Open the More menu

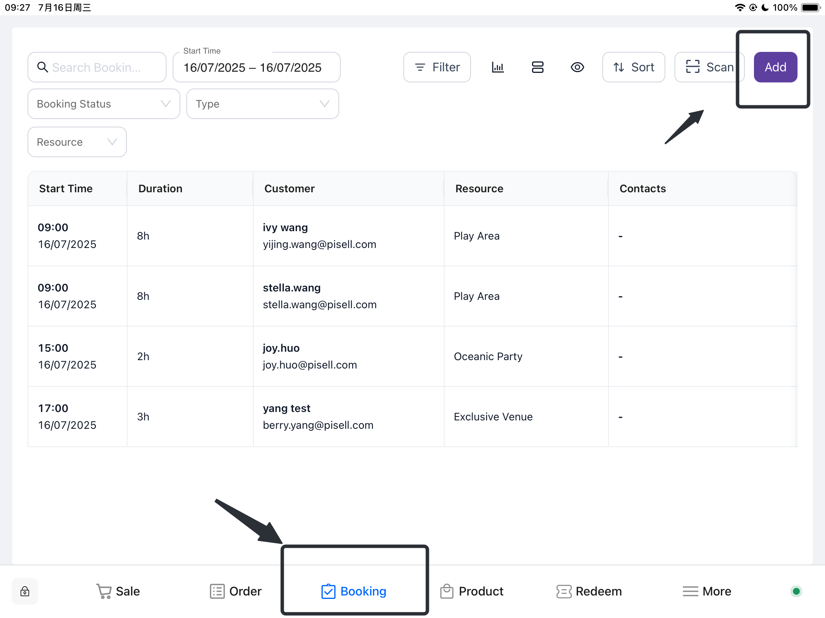(707, 591)
